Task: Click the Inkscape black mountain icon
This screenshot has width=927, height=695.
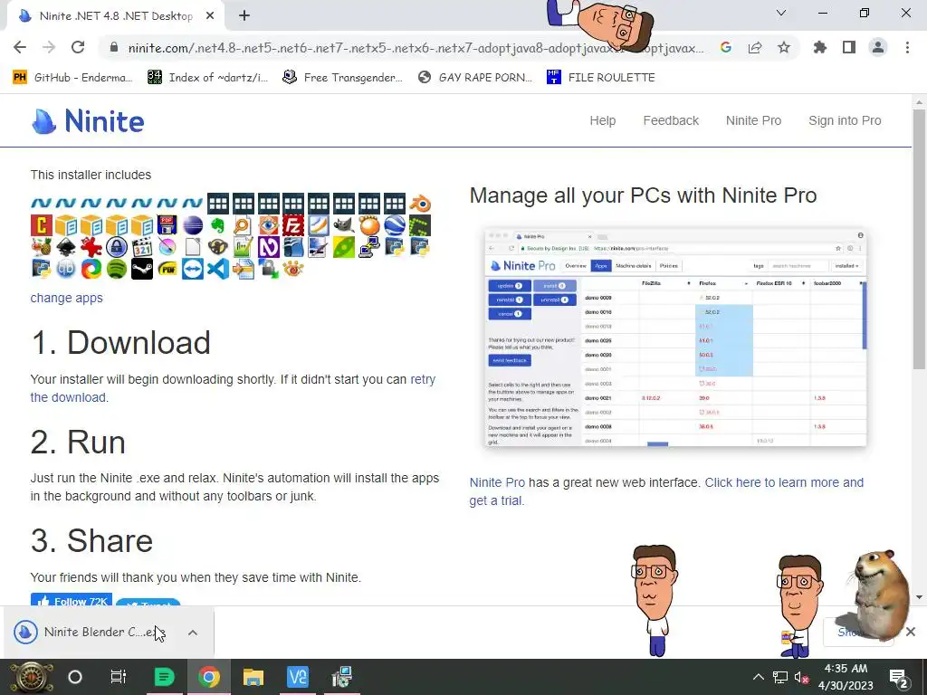Action: tap(66, 247)
